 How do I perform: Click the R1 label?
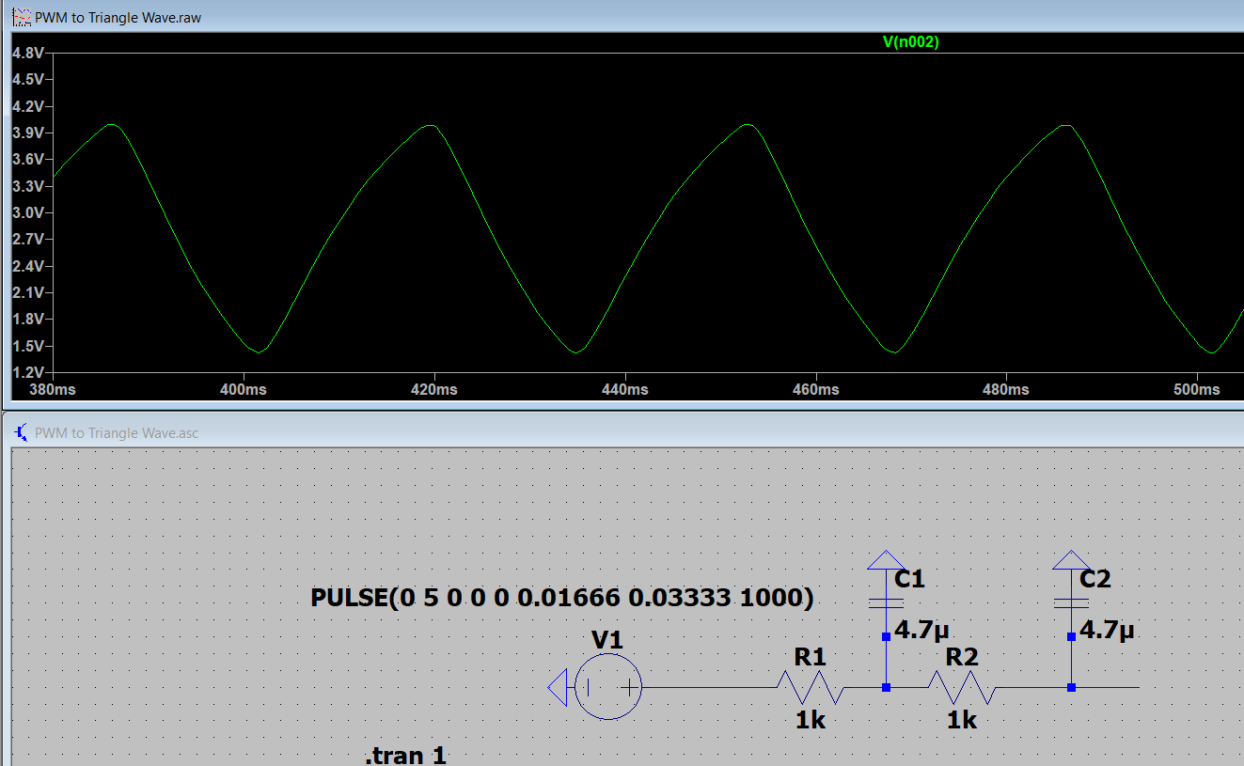810,657
